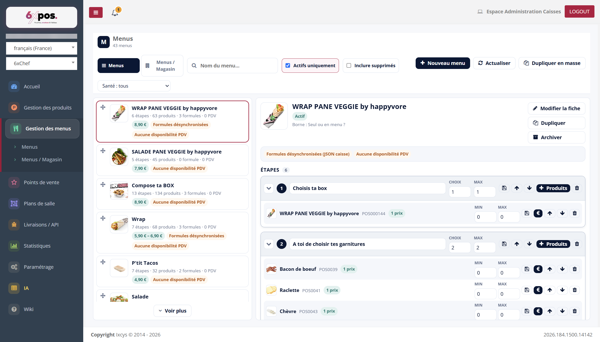Select the Salade PANE VEGGIE thumbnail
The width and height of the screenshot is (600, 342).
[119, 157]
